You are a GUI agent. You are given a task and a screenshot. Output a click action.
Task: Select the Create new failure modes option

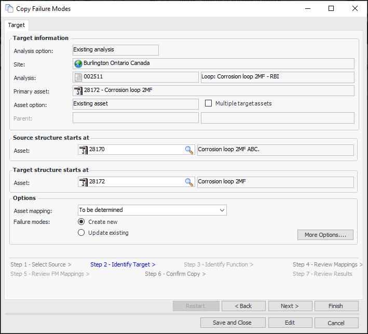(x=81, y=222)
